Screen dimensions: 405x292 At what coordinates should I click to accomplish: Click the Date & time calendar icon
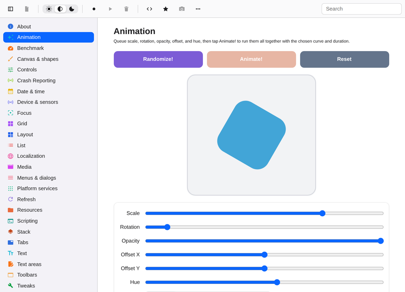[x=11, y=91]
